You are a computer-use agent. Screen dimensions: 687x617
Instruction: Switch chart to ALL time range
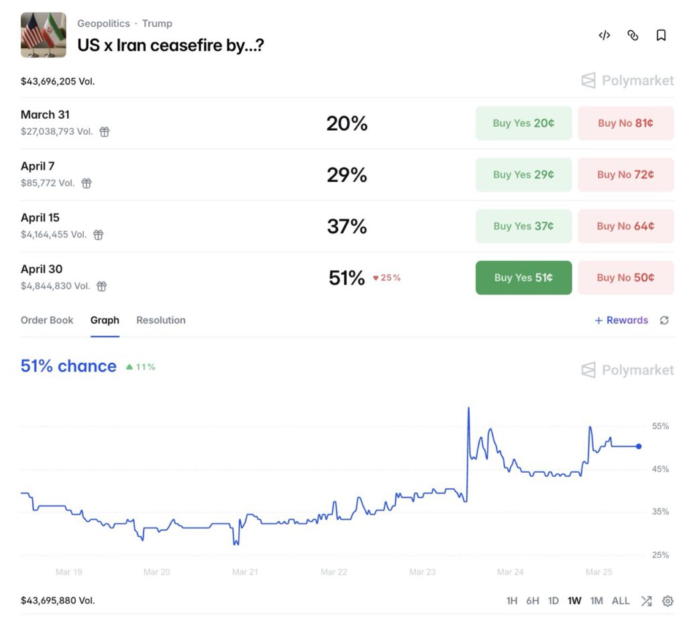(621, 601)
